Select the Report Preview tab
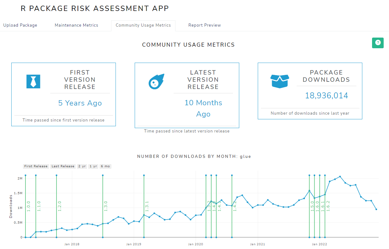 coord(204,25)
